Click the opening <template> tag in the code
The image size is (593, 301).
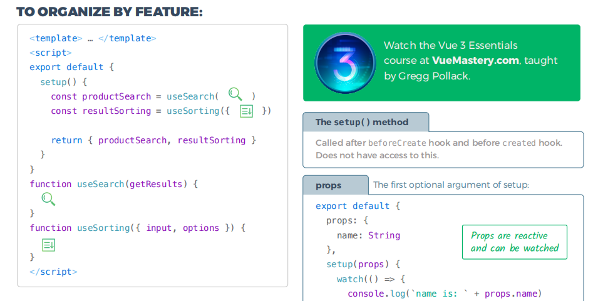tap(56, 38)
